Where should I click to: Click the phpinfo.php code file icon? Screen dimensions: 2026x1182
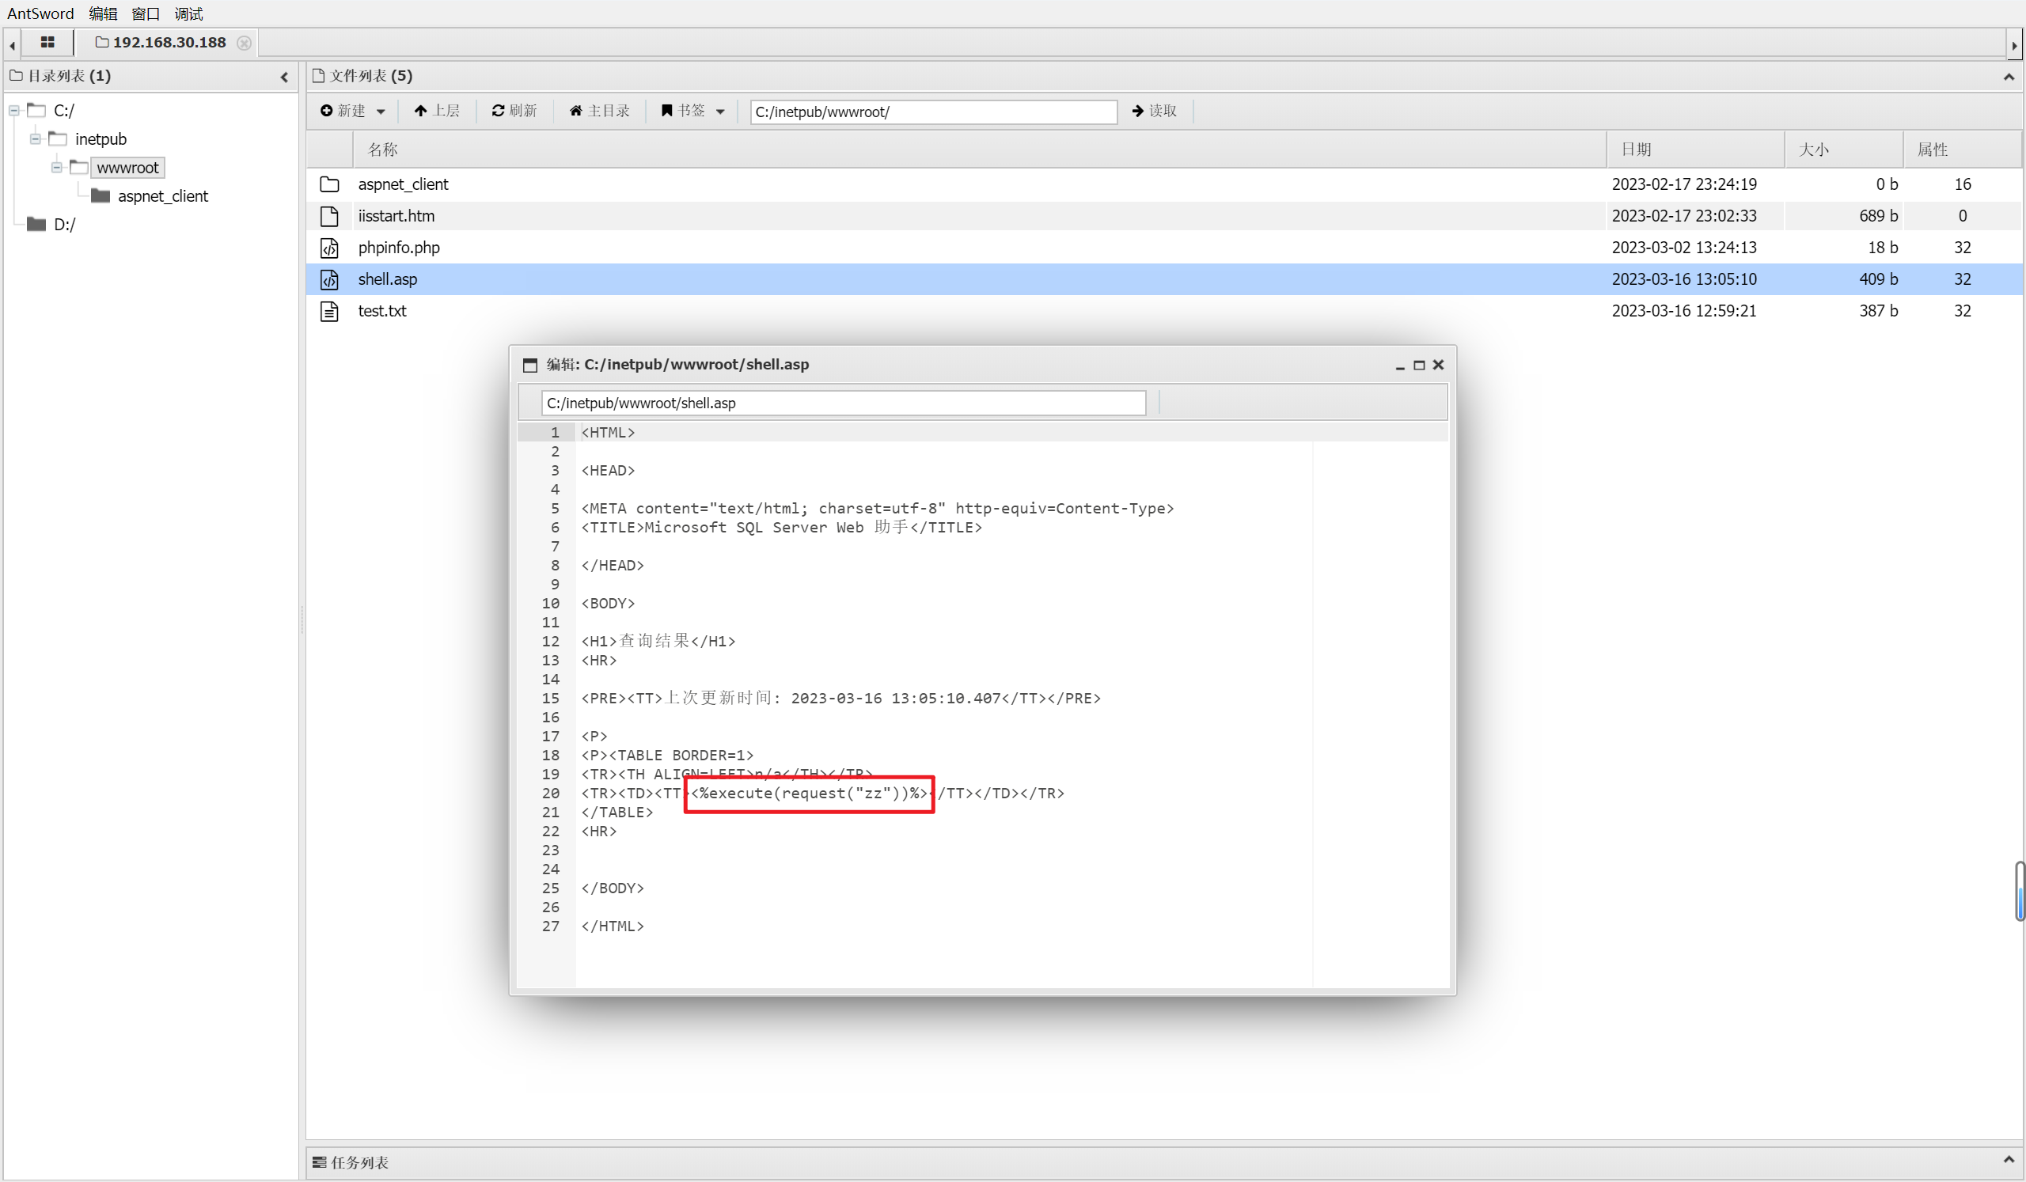[x=330, y=248]
